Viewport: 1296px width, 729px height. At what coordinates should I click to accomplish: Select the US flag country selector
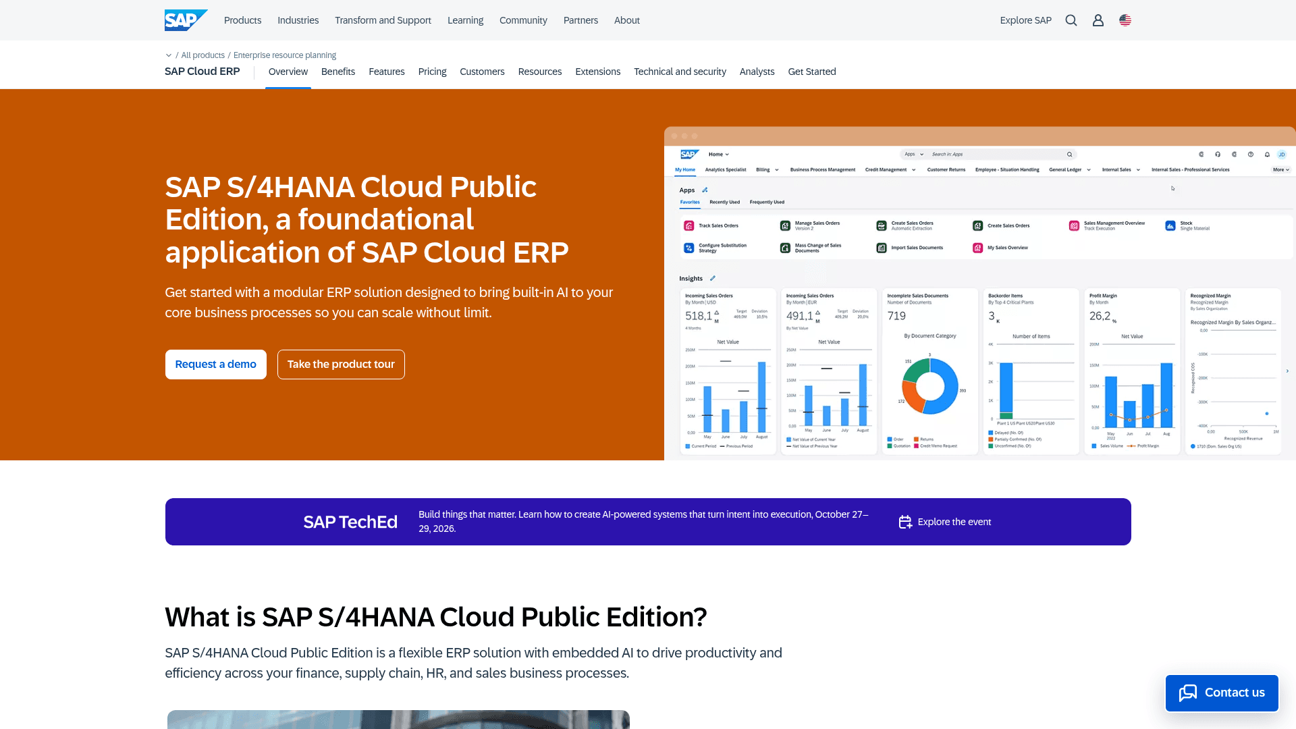click(x=1125, y=20)
